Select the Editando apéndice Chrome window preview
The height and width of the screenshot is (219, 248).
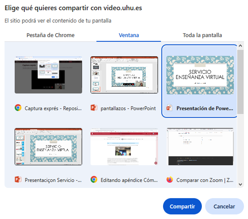pyautogui.click(x=124, y=147)
